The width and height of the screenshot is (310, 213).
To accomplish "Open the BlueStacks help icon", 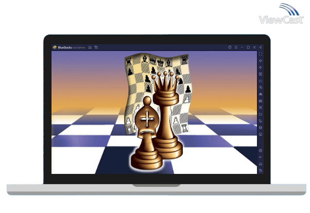I will point(230,47).
